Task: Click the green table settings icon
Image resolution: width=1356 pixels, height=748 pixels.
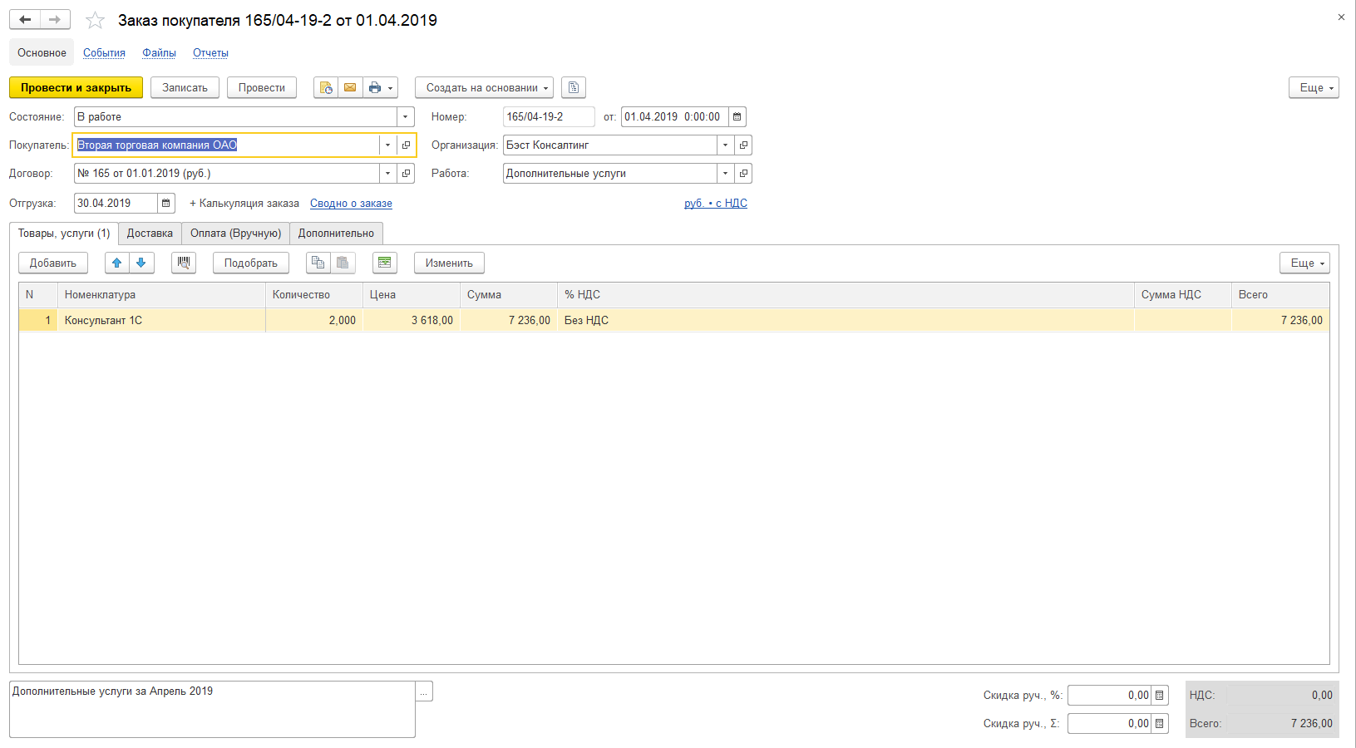Action: (385, 263)
